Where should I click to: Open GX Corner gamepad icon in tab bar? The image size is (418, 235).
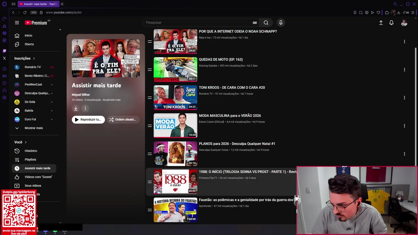[x=13, y=4]
